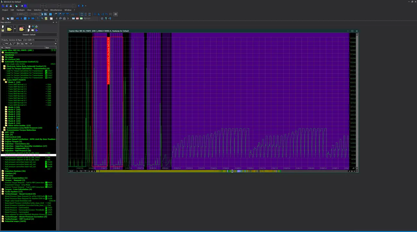Expand the Mode 2 (10) folder
Viewport: 417px width, 232px height.
(x=6, y=107)
